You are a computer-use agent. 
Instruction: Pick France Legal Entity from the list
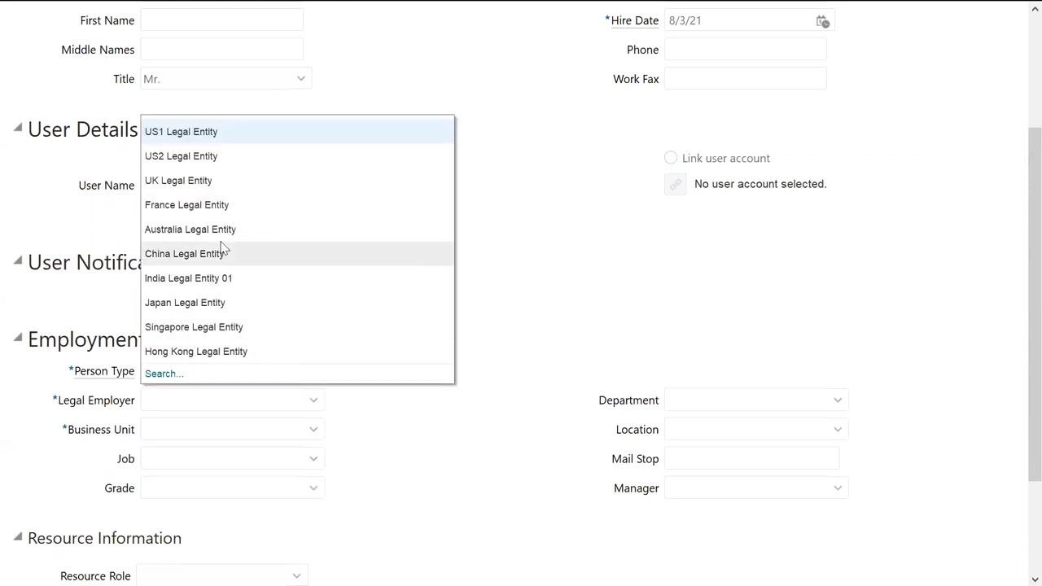(297, 205)
